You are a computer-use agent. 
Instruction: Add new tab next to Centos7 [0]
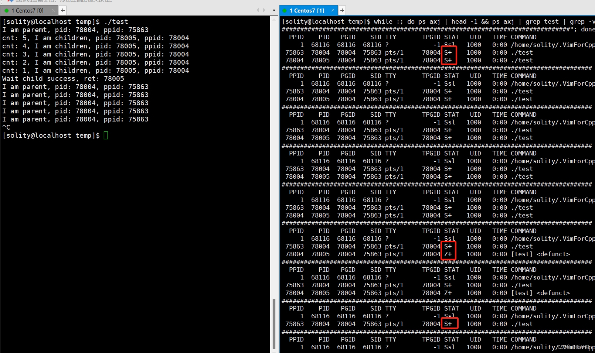(63, 10)
